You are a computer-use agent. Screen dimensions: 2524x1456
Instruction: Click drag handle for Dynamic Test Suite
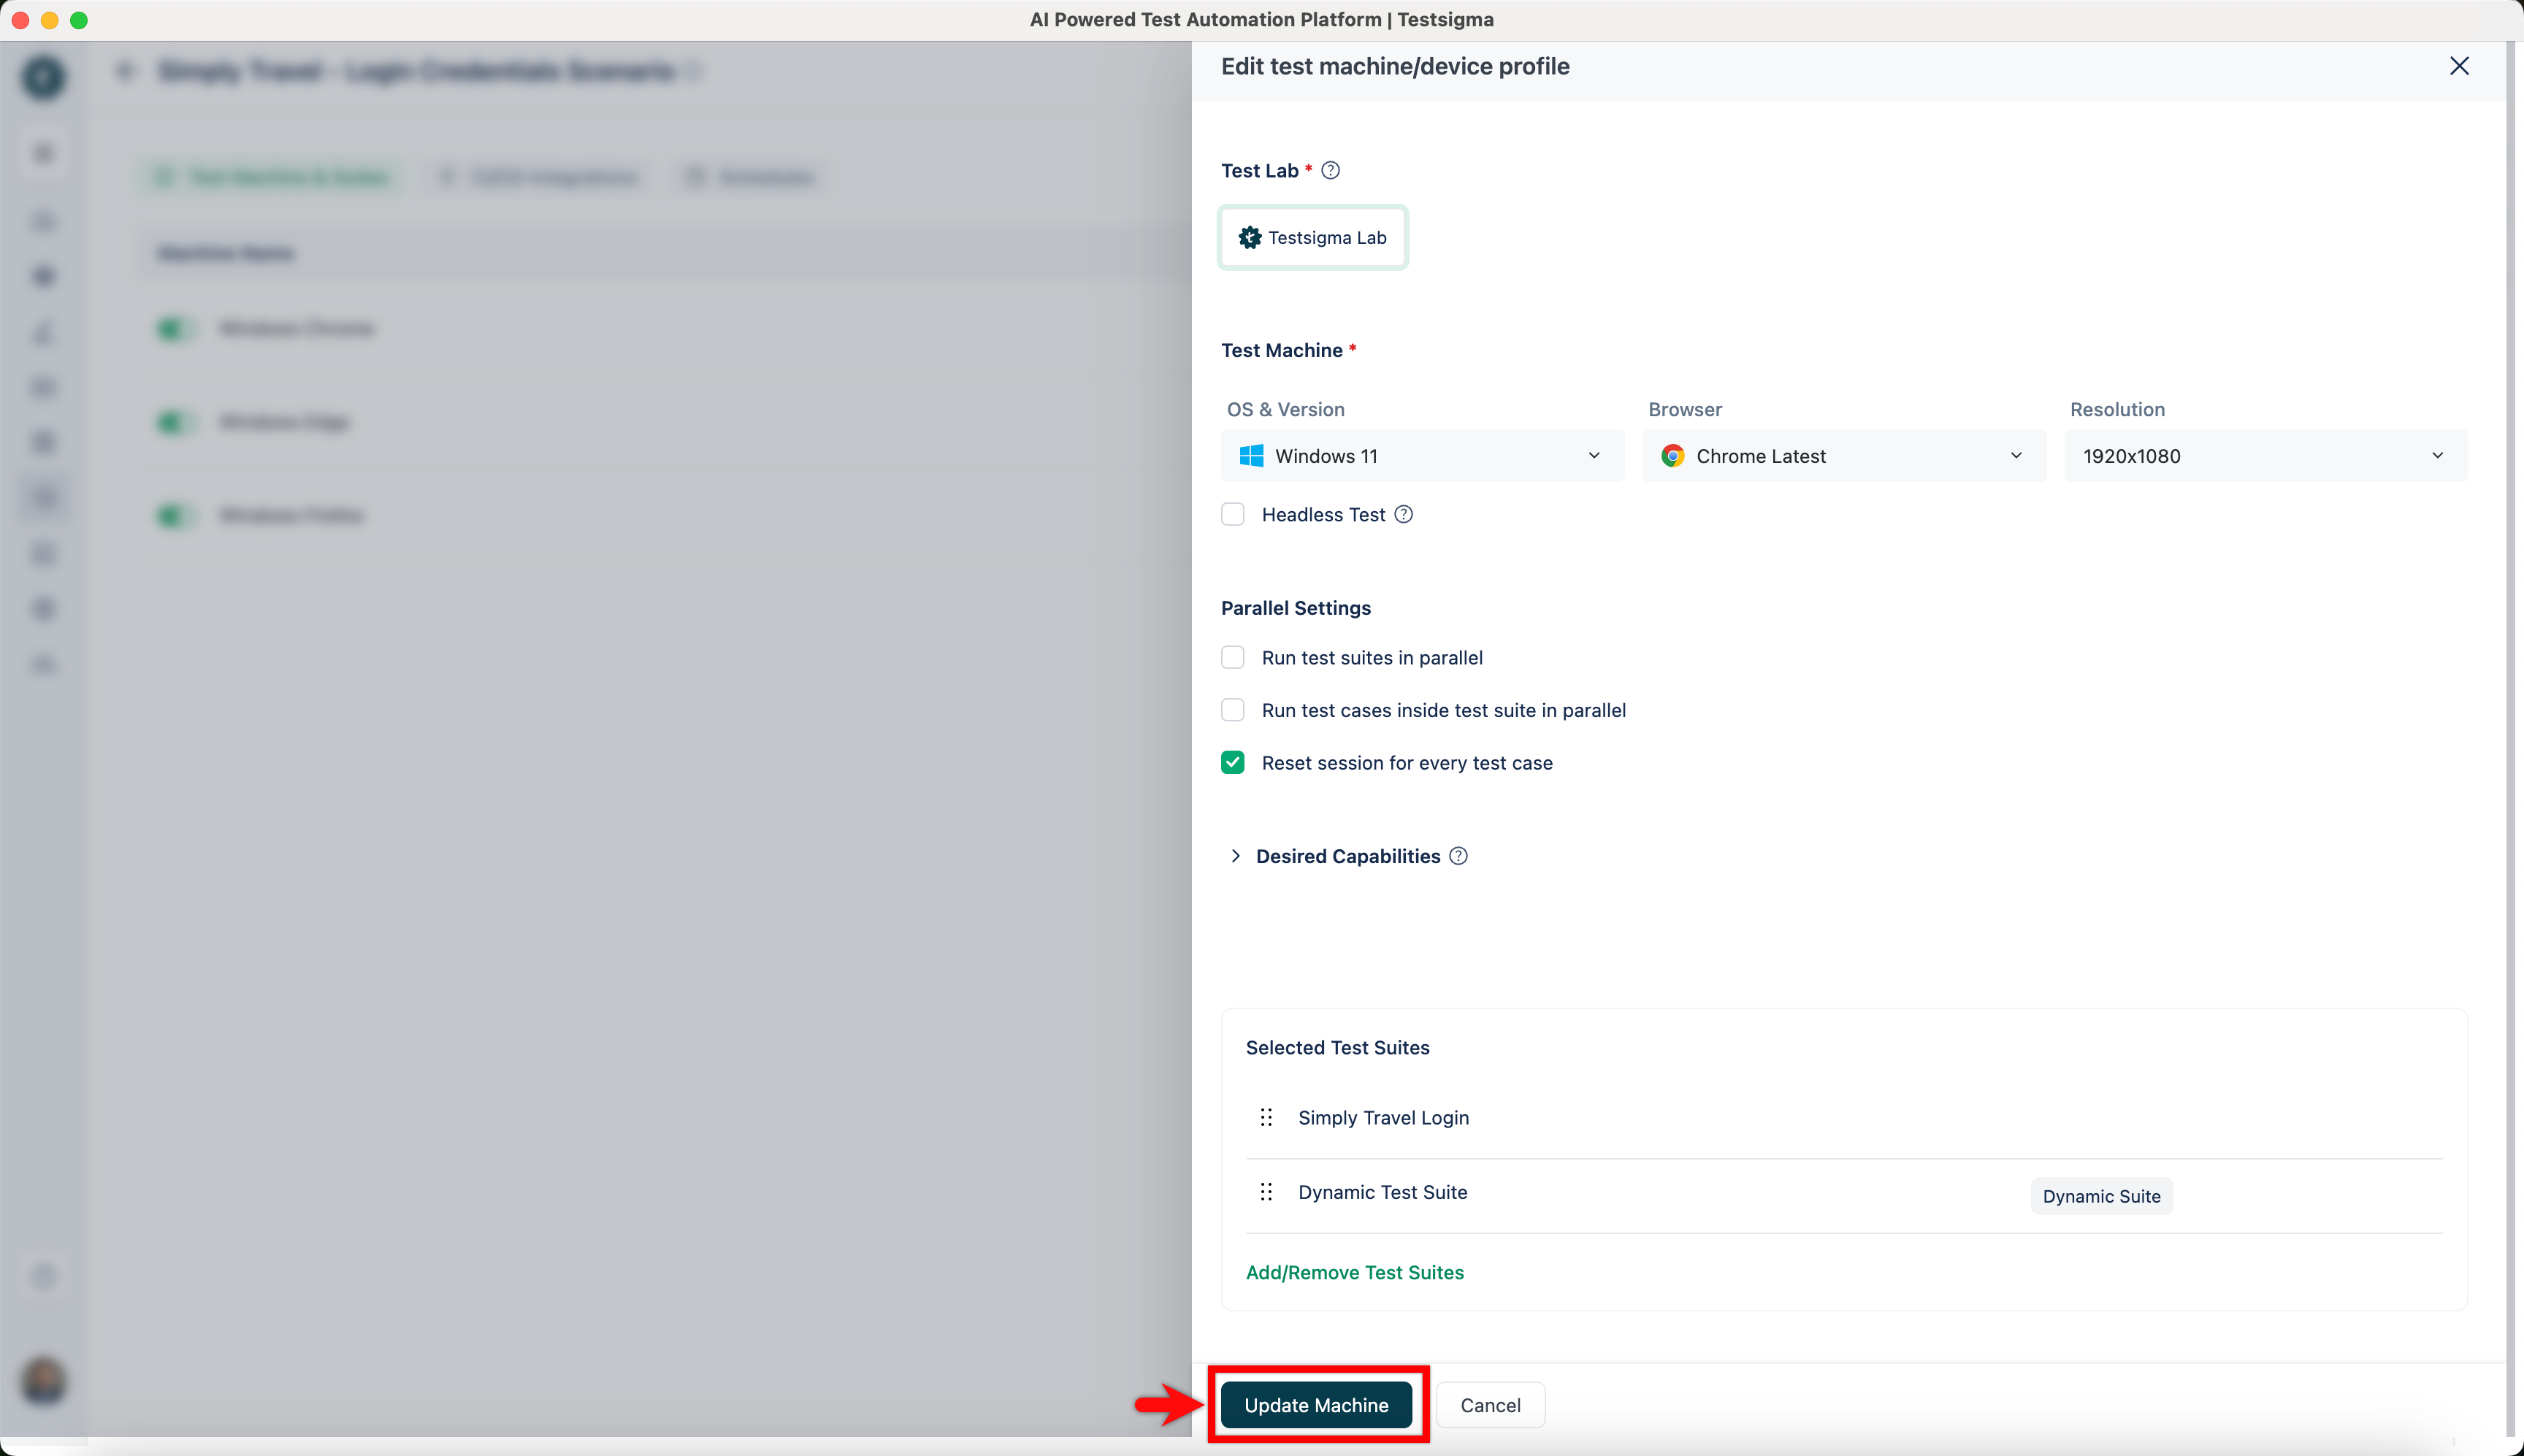tap(1266, 1192)
